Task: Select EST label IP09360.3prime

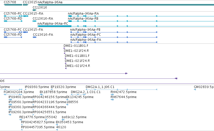Action: pyautogui.click(x=21, y=107)
